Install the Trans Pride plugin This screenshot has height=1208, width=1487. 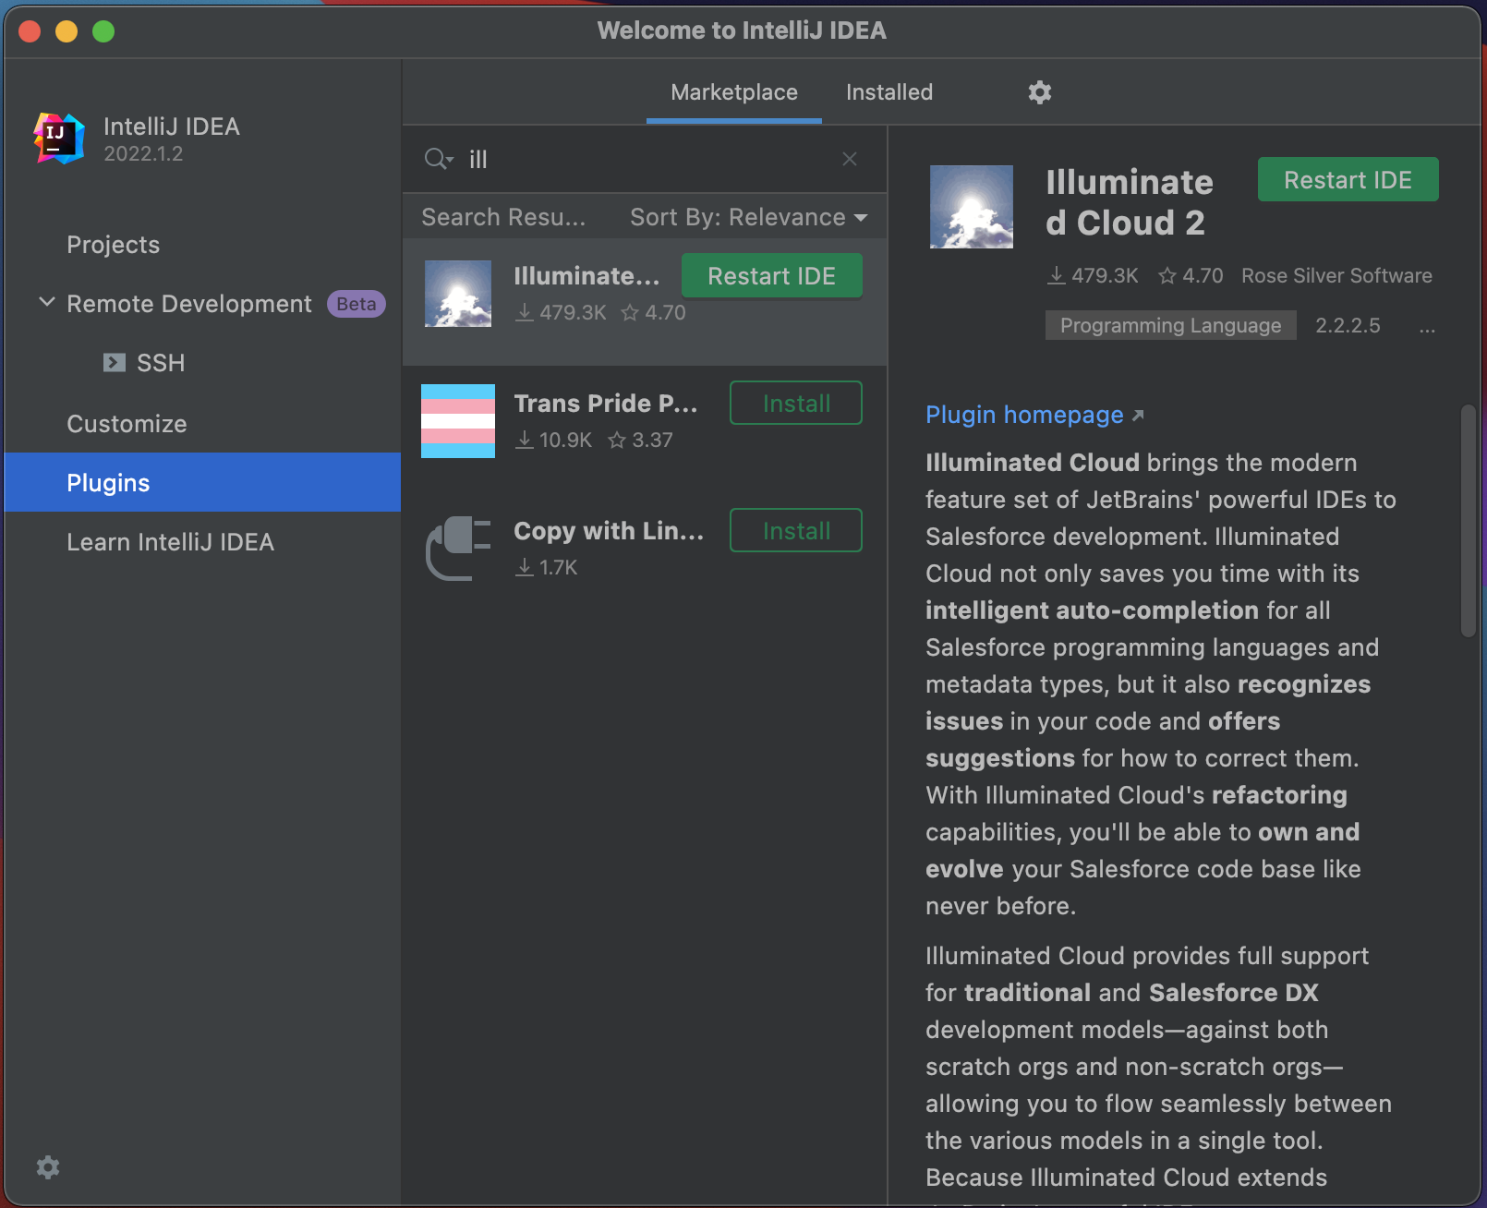[x=796, y=403]
